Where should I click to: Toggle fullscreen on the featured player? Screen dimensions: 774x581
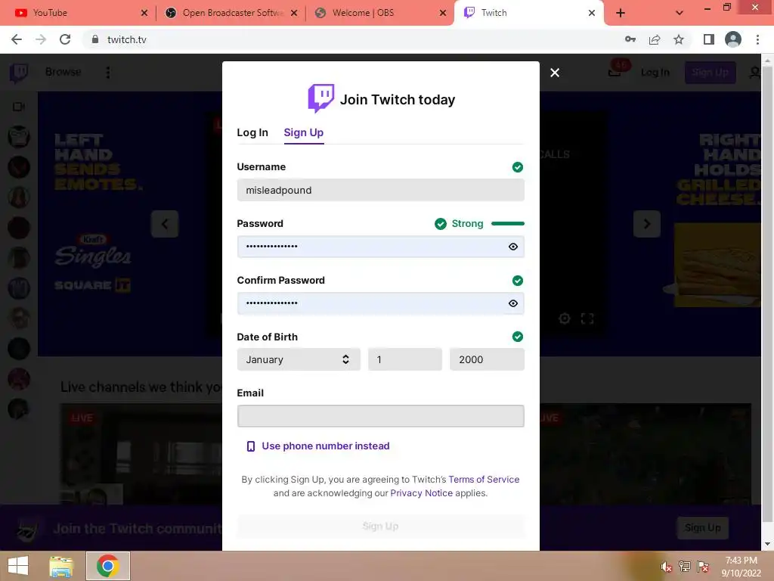[587, 318]
